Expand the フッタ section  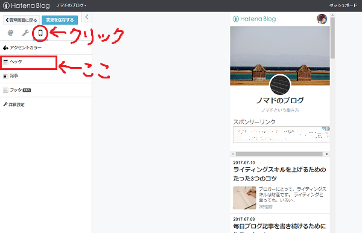click(x=46, y=90)
